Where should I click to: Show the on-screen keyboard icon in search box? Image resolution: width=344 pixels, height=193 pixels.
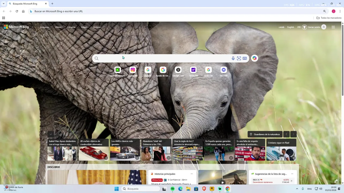point(245,58)
